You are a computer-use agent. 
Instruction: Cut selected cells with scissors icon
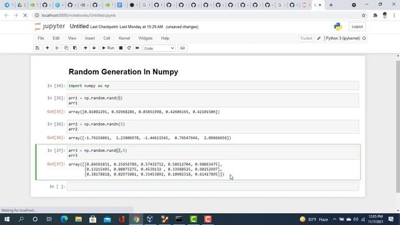57,48
